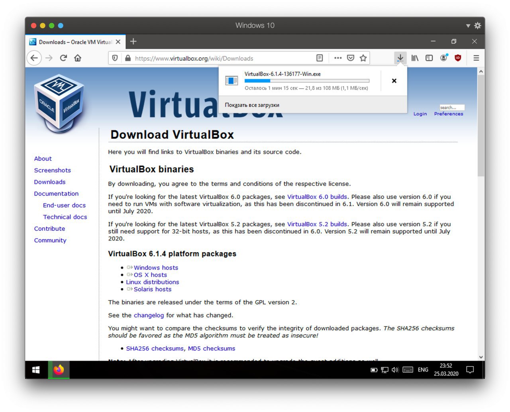Open VirtualBox 5.2 builds link
Screen dimensions: 510x412
tap(317, 224)
